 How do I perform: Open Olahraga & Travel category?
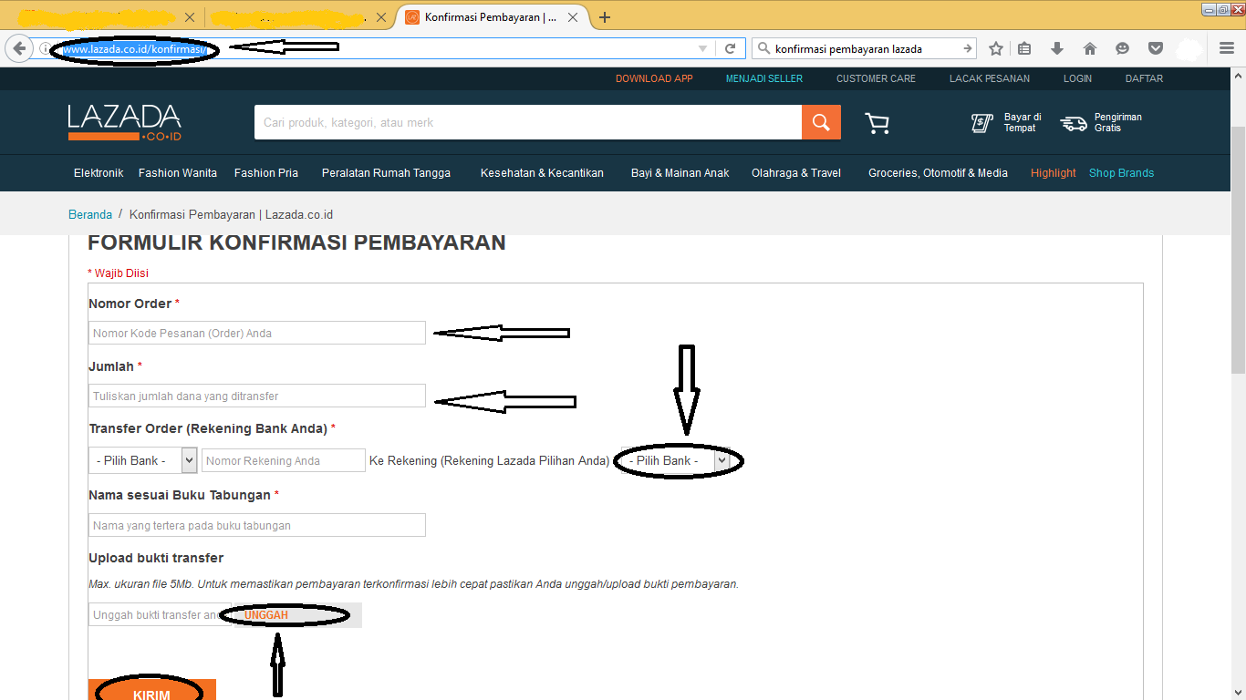(796, 173)
